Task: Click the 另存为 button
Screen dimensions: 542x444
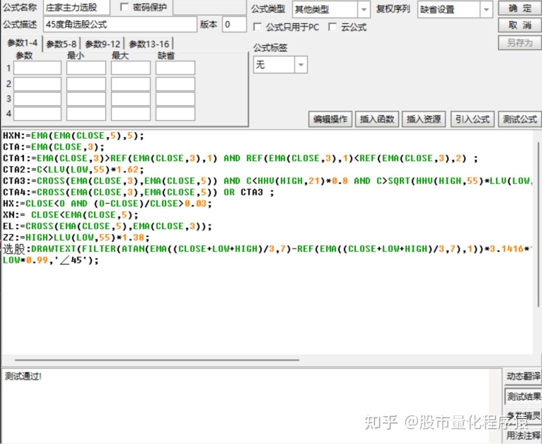Action: point(520,42)
